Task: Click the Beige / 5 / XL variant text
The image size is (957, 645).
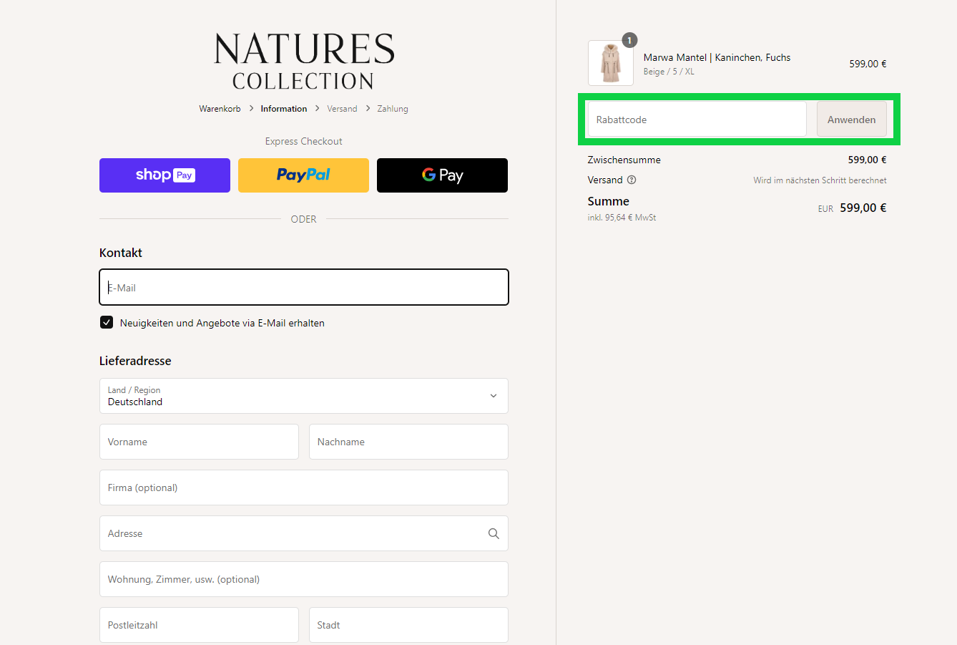Action: coord(669,72)
